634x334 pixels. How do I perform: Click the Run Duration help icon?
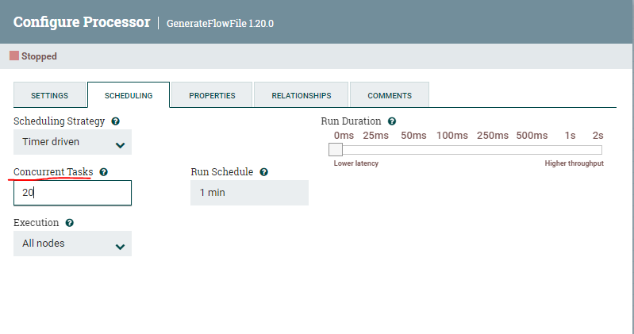point(392,121)
